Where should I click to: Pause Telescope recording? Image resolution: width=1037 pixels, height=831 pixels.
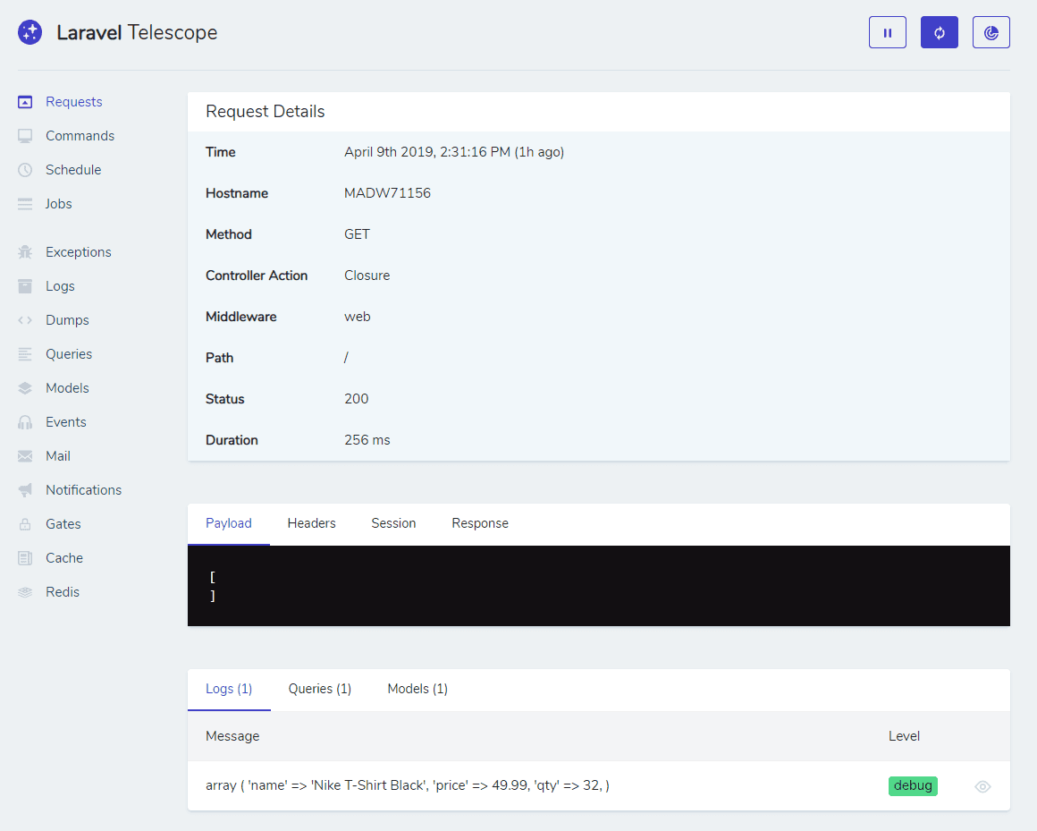tap(887, 31)
